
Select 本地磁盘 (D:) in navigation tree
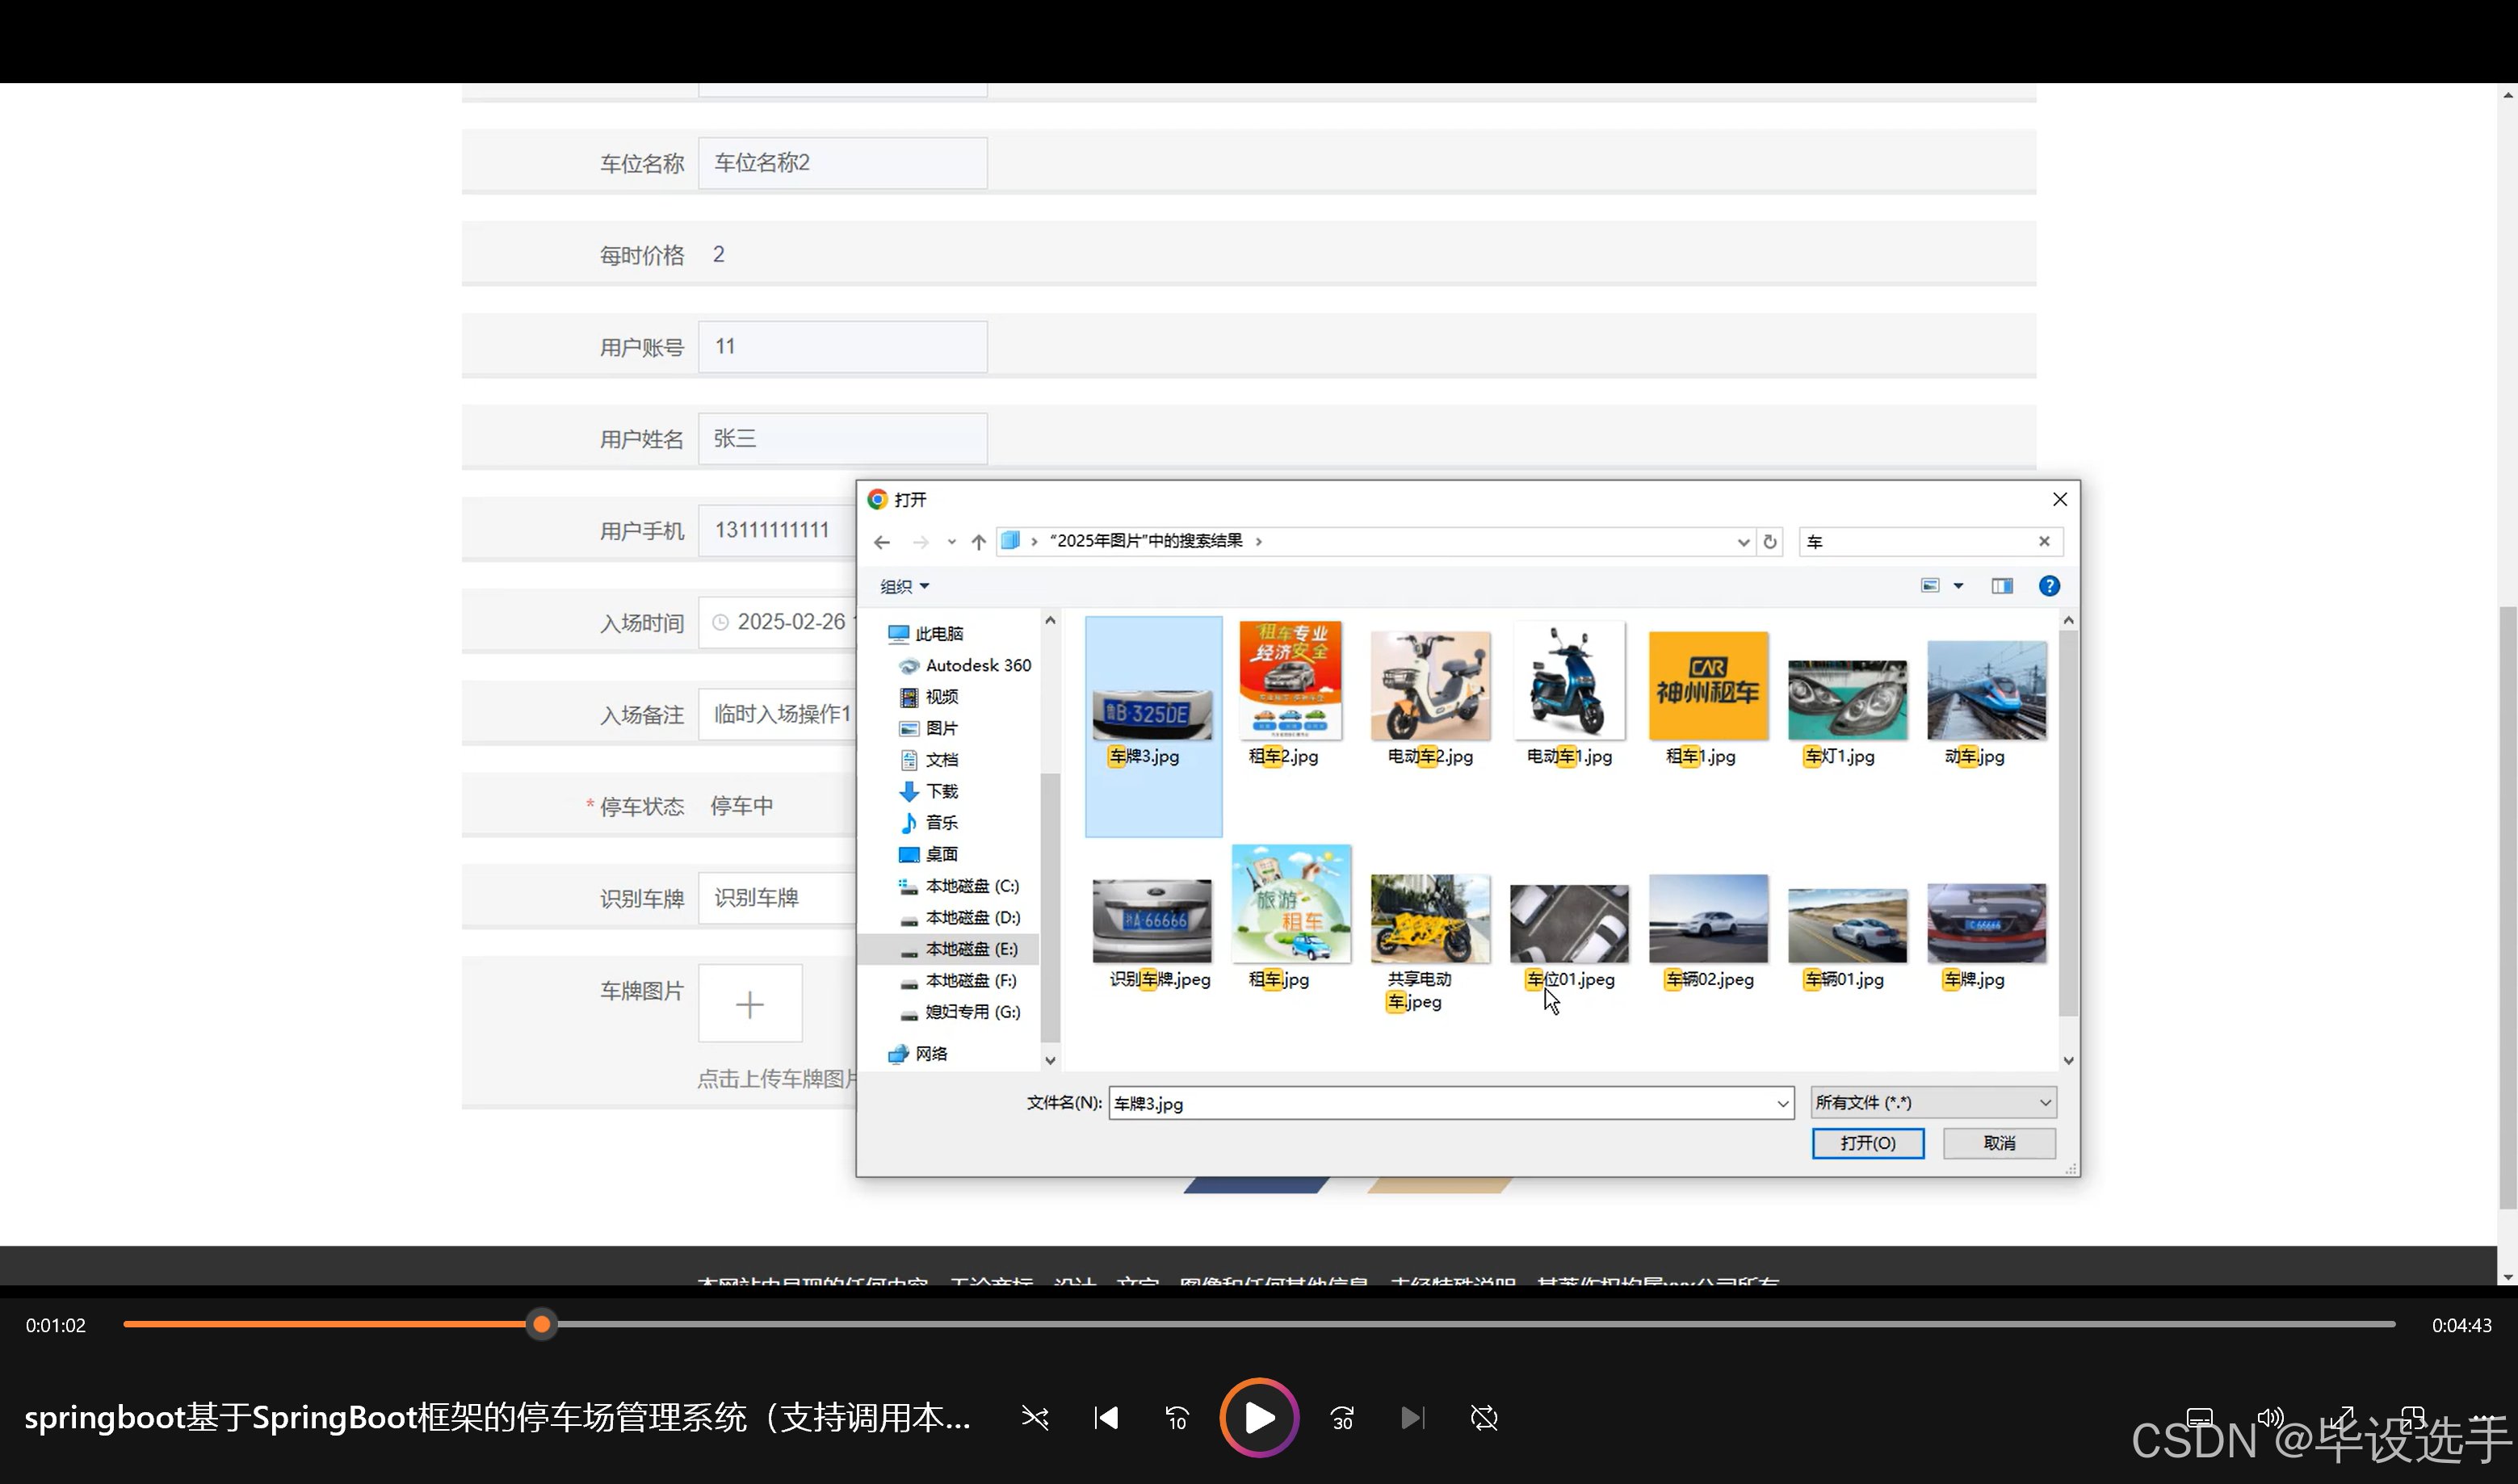[x=971, y=917]
